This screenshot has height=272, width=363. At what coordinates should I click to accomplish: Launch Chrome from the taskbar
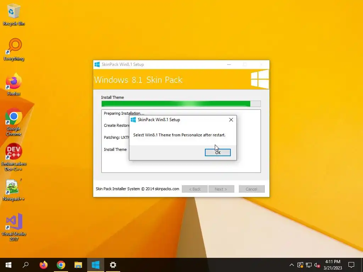(x=61, y=265)
